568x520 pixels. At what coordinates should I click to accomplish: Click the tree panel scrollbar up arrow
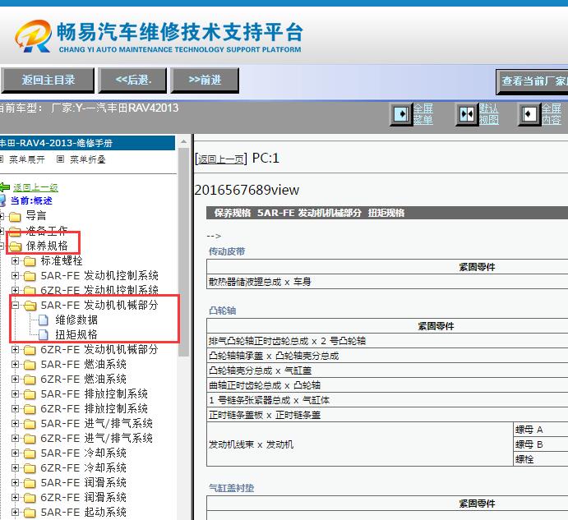183,141
